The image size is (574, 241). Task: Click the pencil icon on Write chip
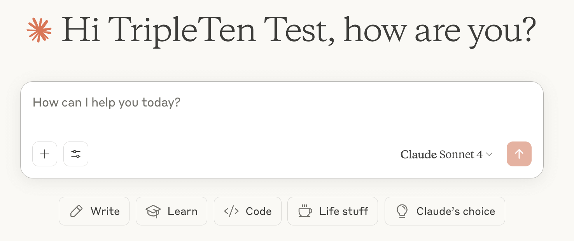76,211
